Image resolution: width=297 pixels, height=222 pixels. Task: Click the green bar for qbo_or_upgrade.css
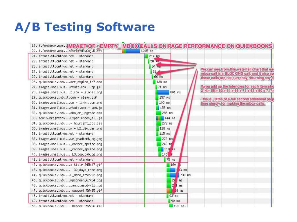pyautogui.click(x=159, y=113)
